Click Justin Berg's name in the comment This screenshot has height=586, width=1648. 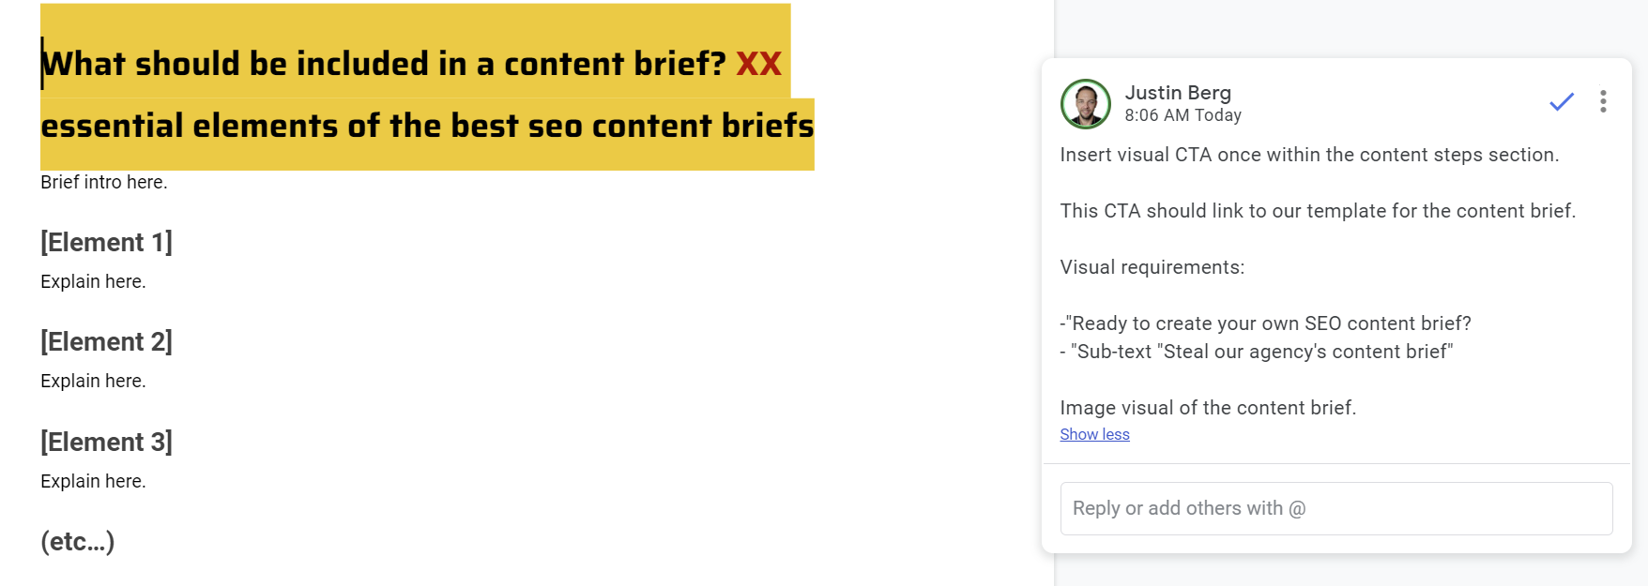1178,93
